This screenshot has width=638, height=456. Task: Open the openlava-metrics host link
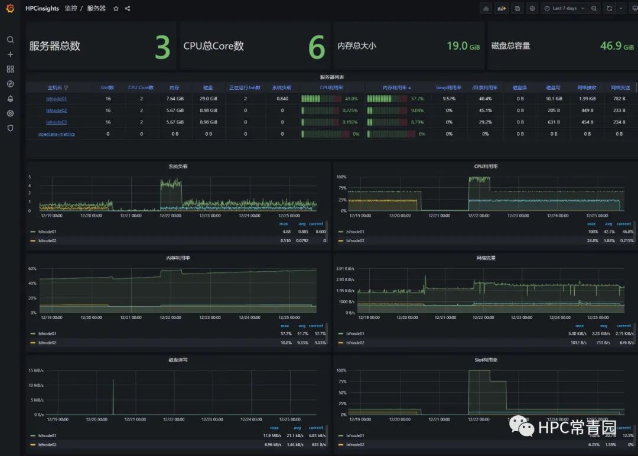pyautogui.click(x=57, y=134)
